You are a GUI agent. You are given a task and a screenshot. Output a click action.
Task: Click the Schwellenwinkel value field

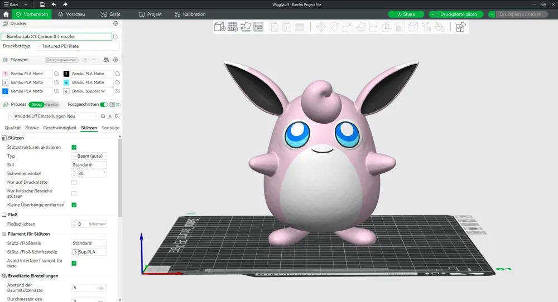(x=89, y=173)
